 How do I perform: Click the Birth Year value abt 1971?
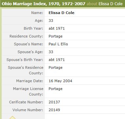[x=57, y=28]
